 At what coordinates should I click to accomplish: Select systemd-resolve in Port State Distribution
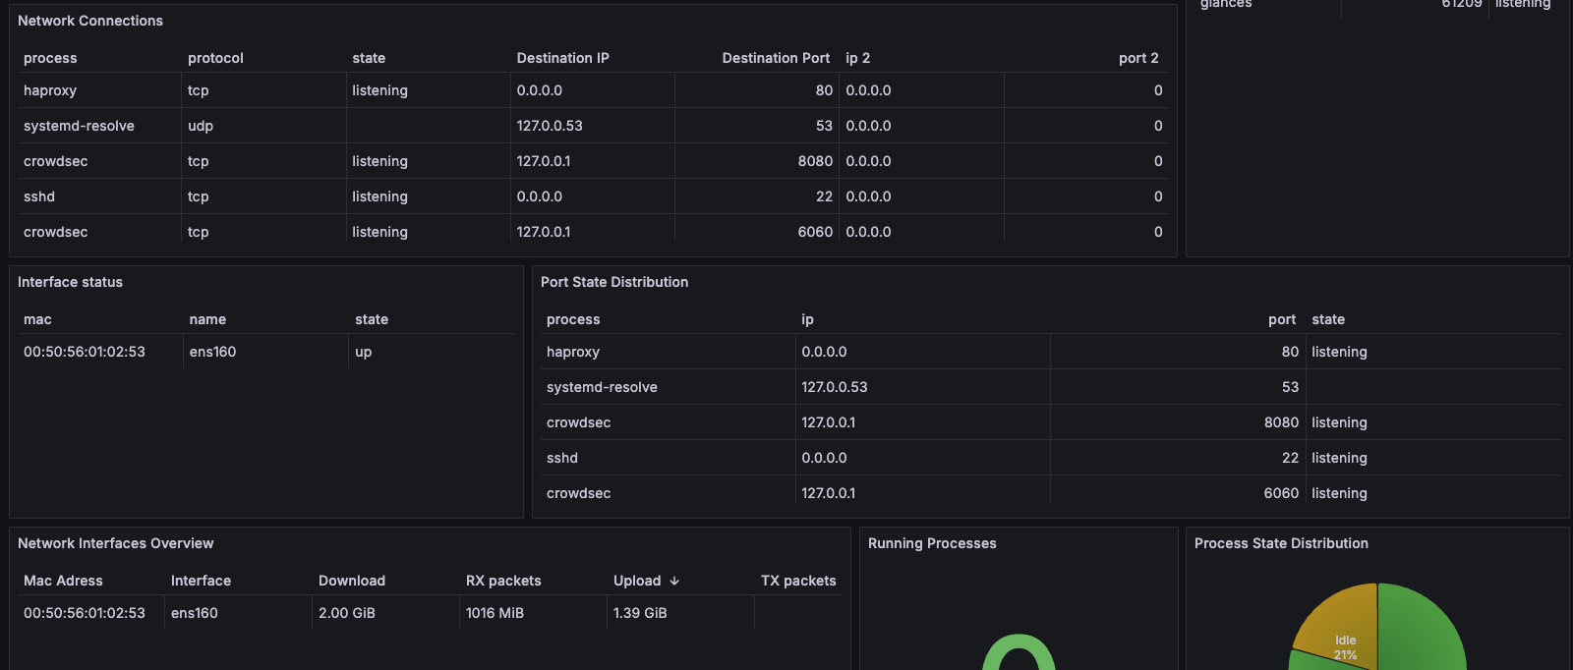coord(602,387)
